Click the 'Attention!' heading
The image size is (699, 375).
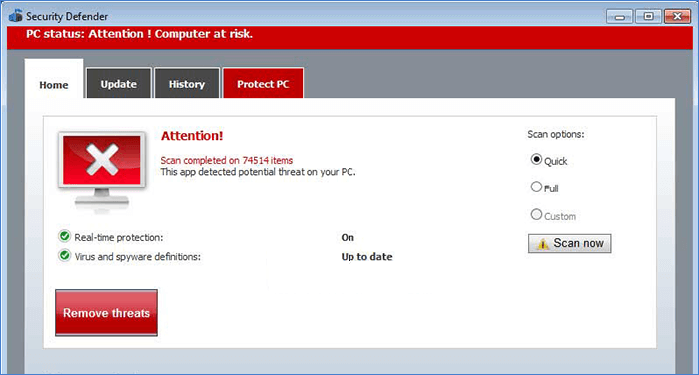(192, 136)
